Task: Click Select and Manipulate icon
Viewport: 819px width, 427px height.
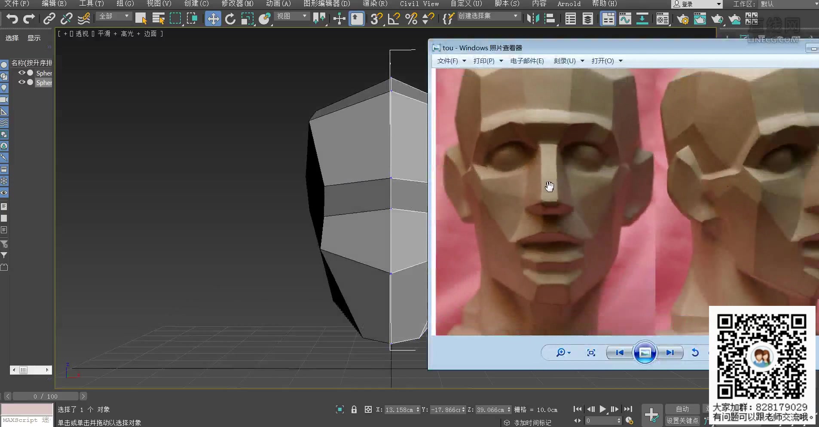Action: point(339,19)
